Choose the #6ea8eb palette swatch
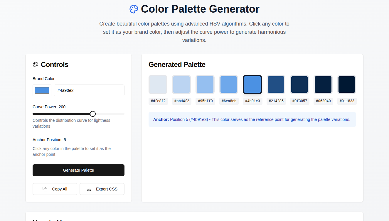 coord(229,84)
